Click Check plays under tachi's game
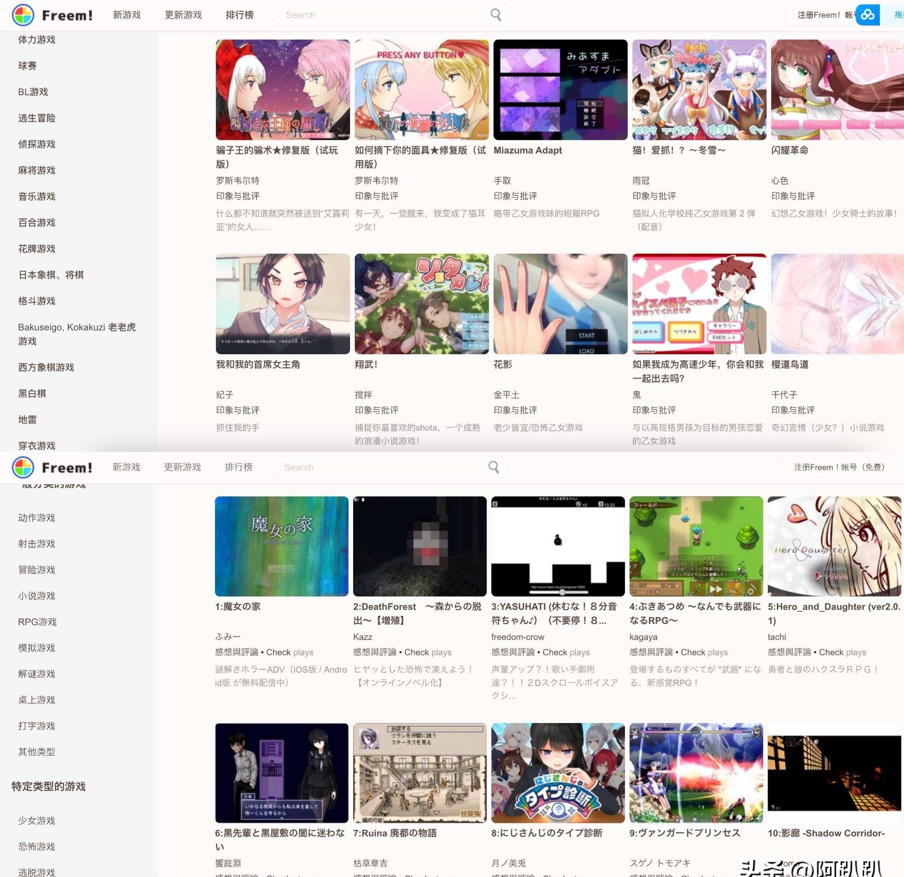This screenshot has width=904, height=877. click(843, 652)
